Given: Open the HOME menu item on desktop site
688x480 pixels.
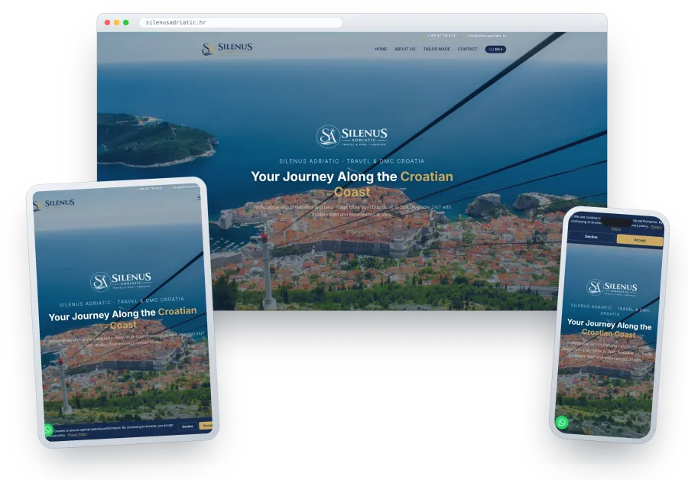Looking at the screenshot, I should 381,49.
